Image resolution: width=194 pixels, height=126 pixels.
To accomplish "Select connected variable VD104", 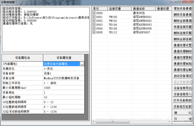I will click(x=113, y=25).
